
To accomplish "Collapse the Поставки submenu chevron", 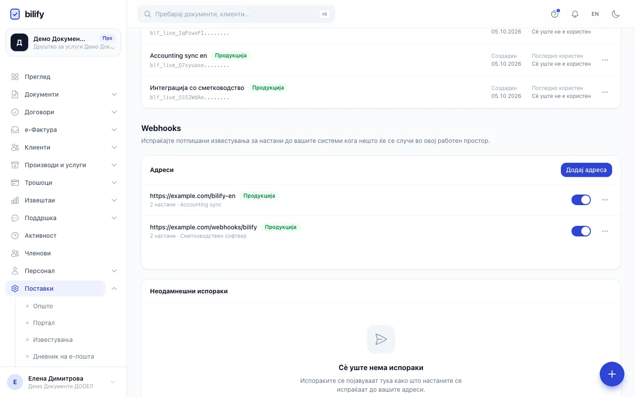I will click(114, 288).
